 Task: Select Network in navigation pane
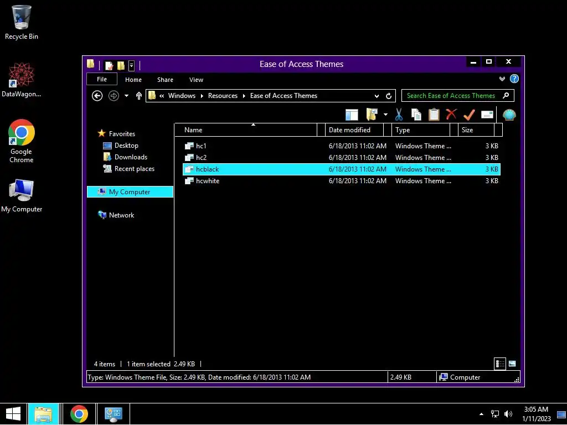click(x=121, y=215)
